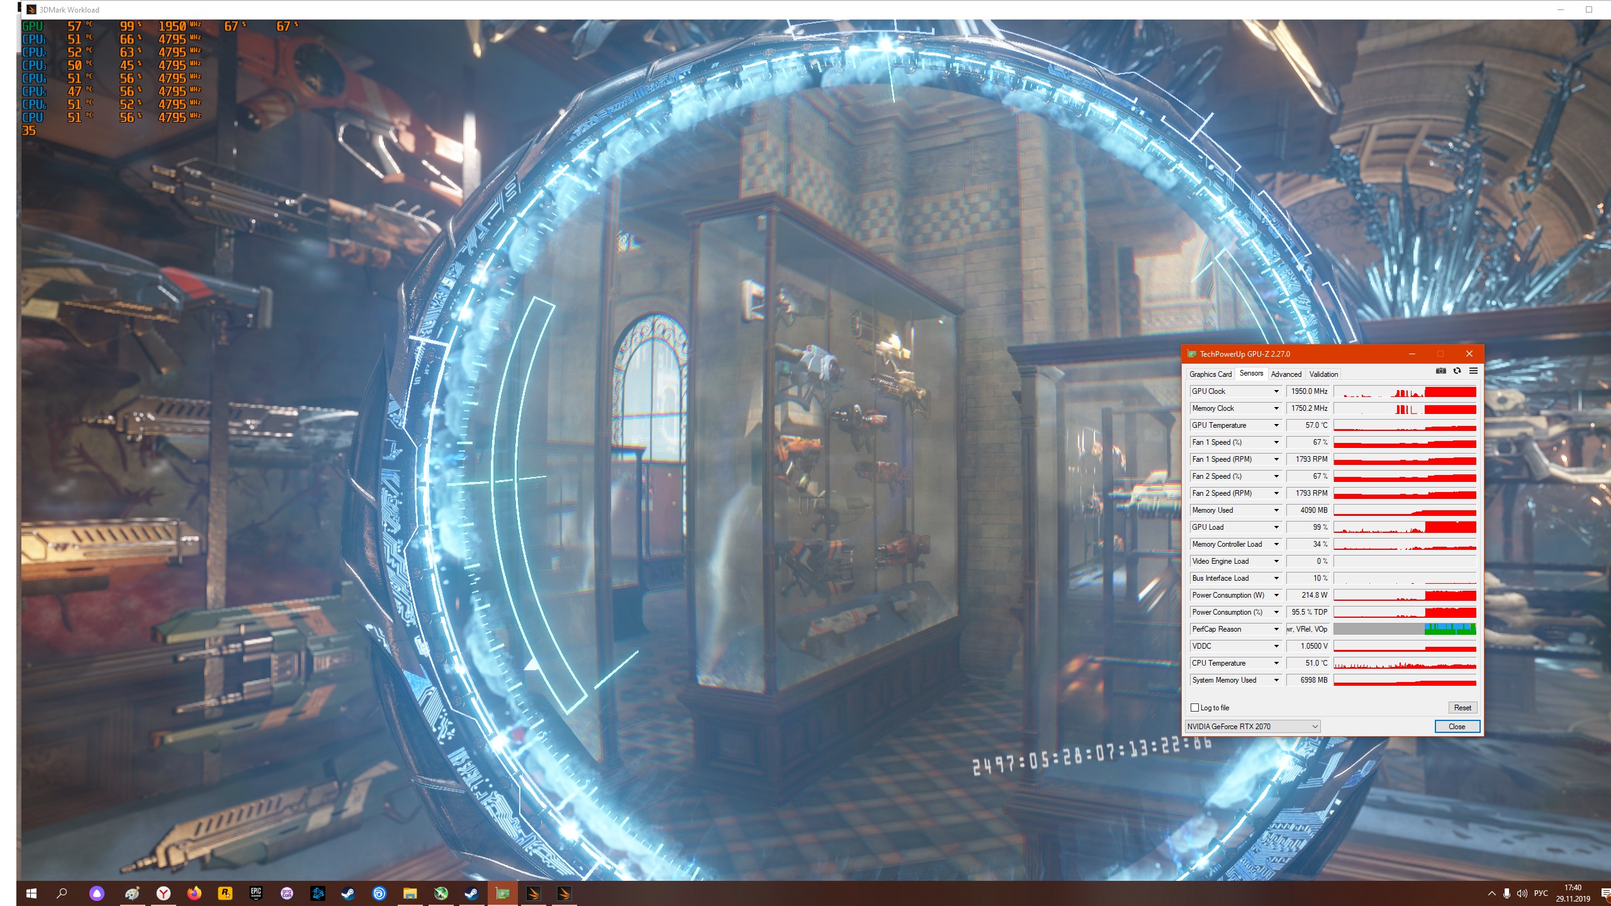The image size is (1611, 906).
Task: Open Battle.net icon in the taskbar
Action: [x=318, y=893]
